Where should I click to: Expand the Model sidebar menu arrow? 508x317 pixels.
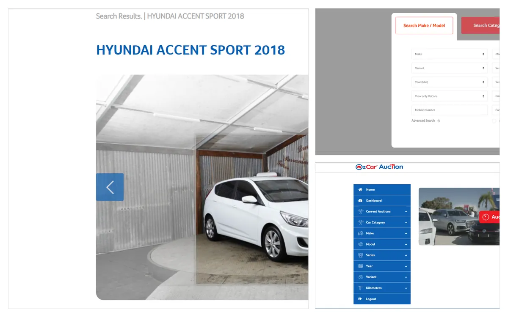(406, 244)
